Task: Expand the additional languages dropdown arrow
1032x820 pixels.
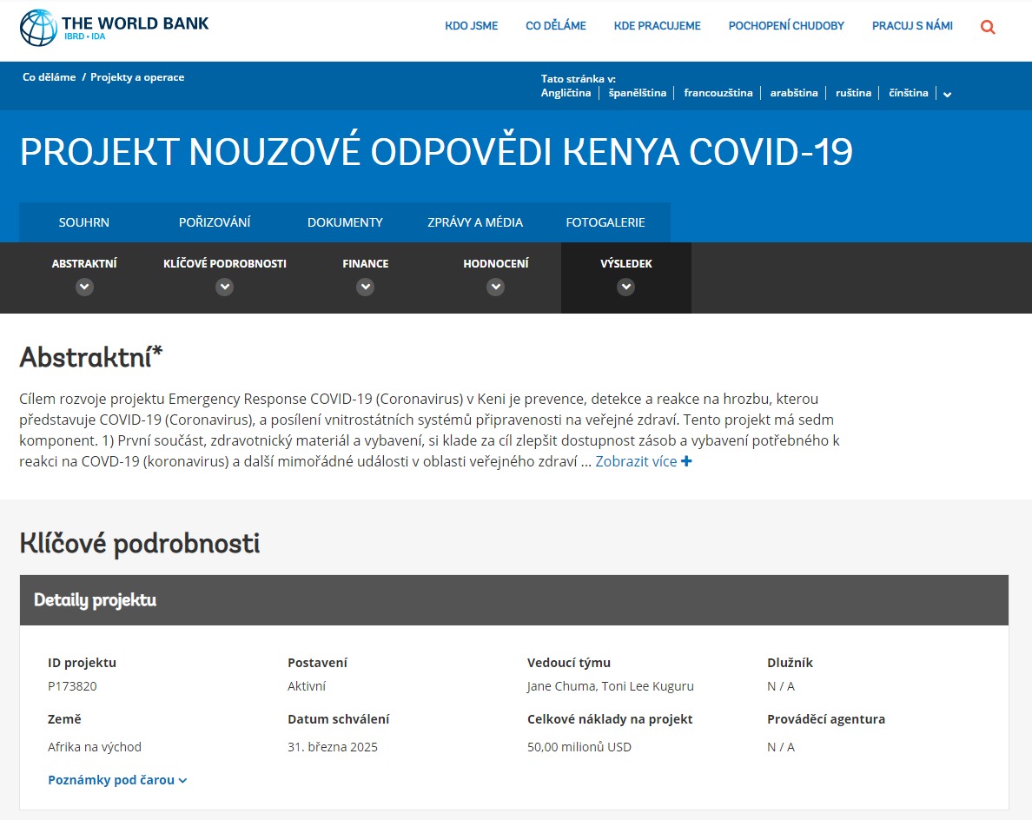Action: coord(947,94)
